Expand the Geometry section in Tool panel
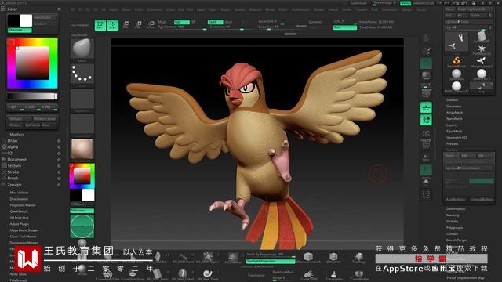 pos(453,107)
